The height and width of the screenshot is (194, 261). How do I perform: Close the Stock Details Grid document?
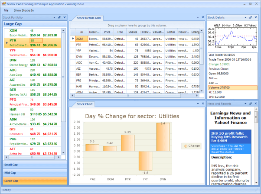coord(203,17)
